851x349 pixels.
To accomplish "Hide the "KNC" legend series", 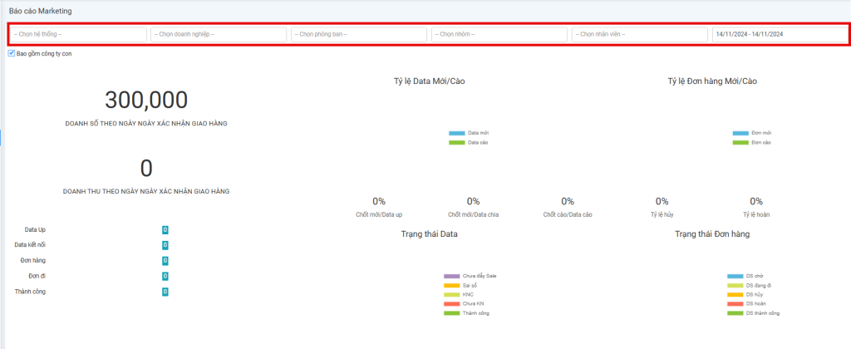I will pos(451,294).
